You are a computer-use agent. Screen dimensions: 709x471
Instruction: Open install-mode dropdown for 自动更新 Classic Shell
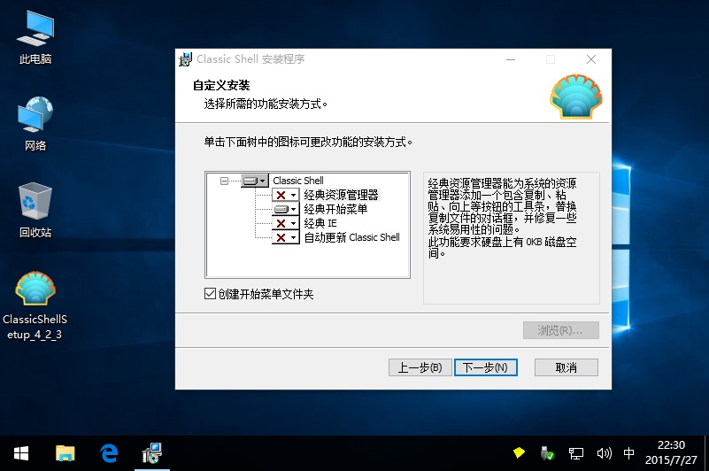(285, 237)
